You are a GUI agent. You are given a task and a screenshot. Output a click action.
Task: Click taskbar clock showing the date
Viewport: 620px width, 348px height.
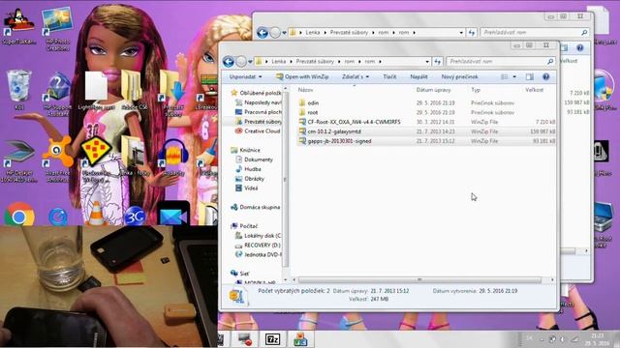coord(597,339)
